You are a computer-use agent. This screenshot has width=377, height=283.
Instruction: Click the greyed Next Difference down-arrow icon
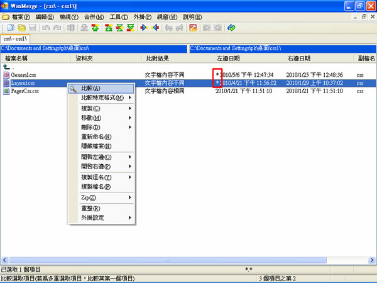[84, 28]
